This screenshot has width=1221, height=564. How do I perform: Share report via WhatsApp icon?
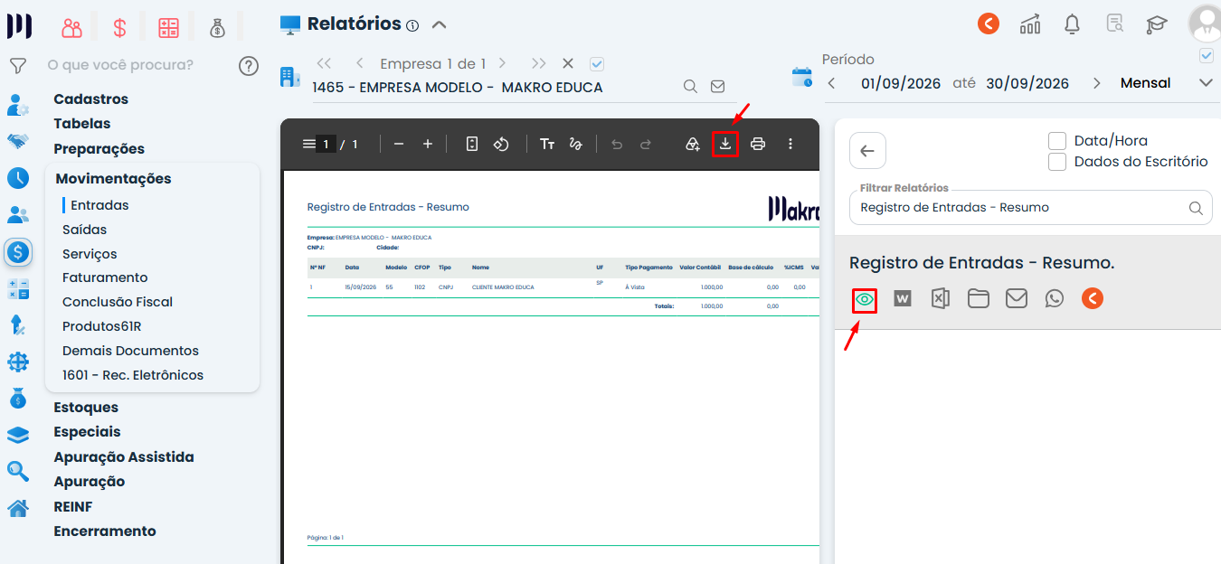(1055, 298)
